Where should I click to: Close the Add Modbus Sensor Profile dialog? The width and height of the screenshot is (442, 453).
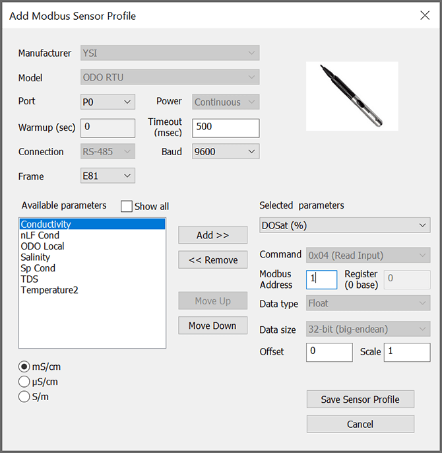pos(425,16)
